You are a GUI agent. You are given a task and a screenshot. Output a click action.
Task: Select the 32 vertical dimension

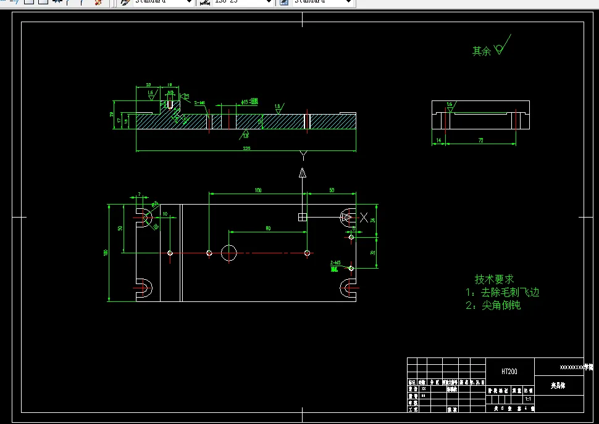[x=373, y=253]
